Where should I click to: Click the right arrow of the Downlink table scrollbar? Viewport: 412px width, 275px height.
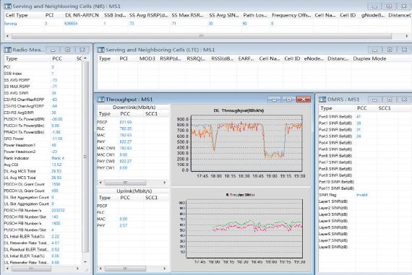click(165, 182)
